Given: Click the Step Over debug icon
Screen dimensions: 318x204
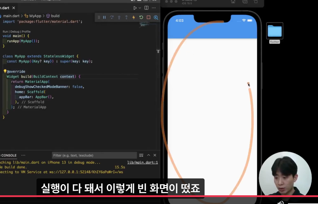Looking at the screenshot, I should point(112,17).
